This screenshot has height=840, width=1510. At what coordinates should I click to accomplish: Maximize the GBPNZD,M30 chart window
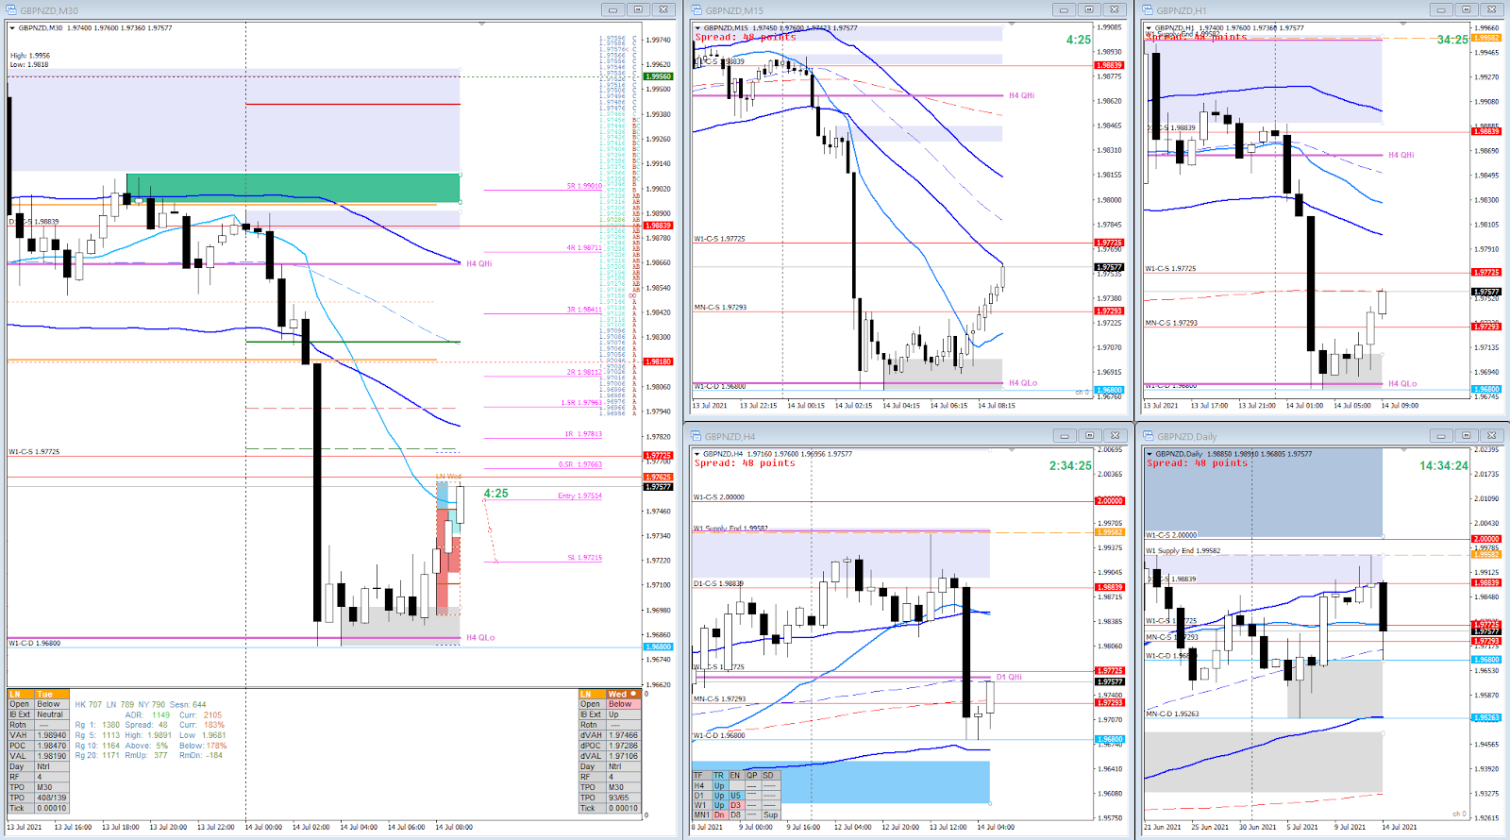(x=638, y=9)
